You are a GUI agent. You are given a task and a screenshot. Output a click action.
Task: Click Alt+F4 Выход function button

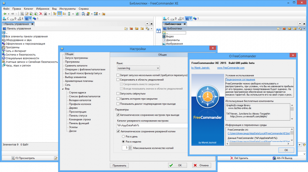click(282, 158)
